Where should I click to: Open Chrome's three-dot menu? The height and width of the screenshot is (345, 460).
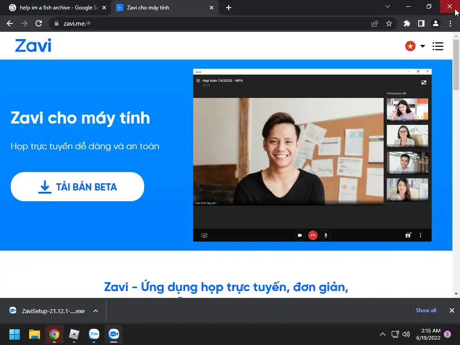coord(450,23)
